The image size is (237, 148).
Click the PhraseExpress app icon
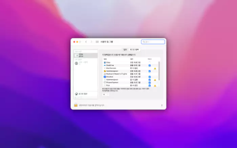(105, 82)
